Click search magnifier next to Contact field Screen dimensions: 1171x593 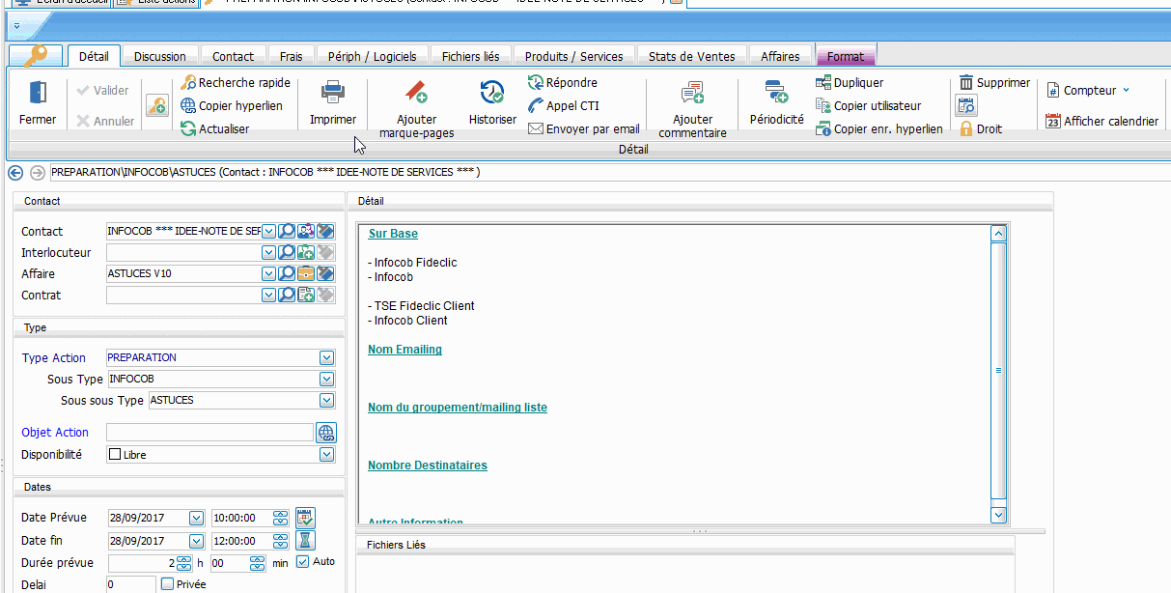287,231
